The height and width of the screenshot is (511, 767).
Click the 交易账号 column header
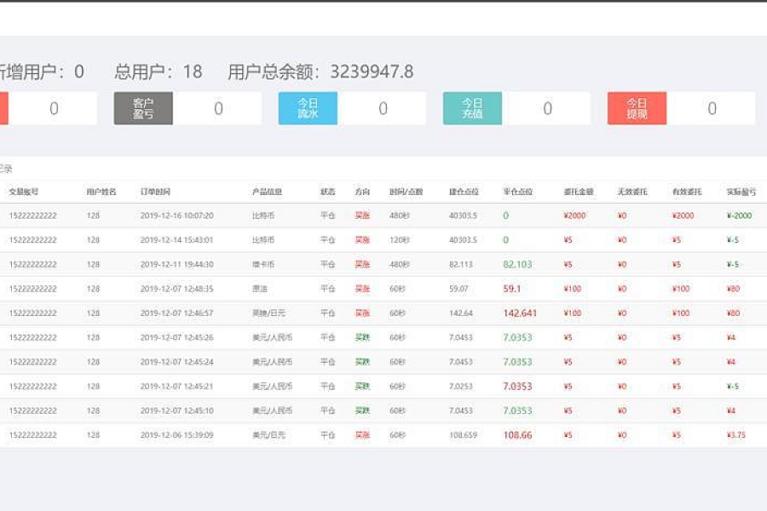(24, 192)
